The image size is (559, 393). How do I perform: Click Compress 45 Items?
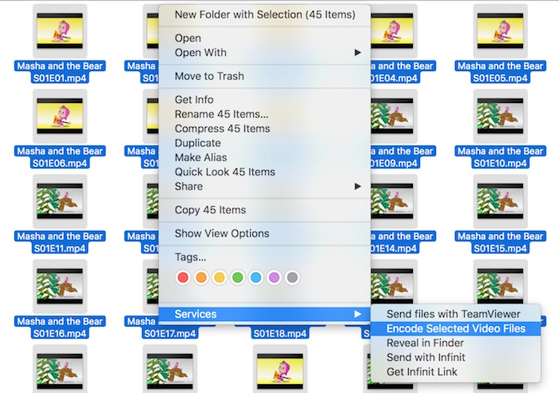(222, 129)
